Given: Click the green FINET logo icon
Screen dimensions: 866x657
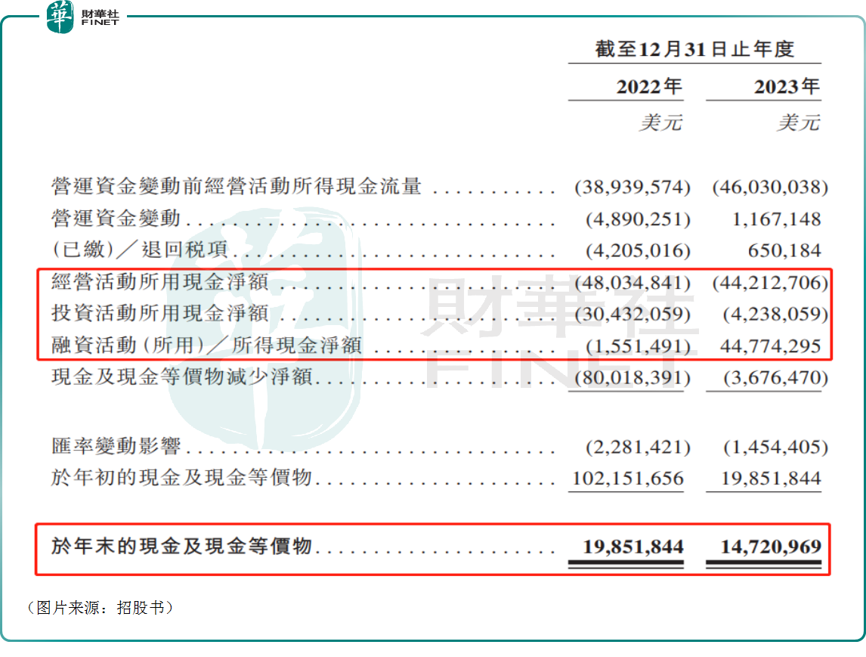Looking at the screenshot, I should tap(60, 16).
